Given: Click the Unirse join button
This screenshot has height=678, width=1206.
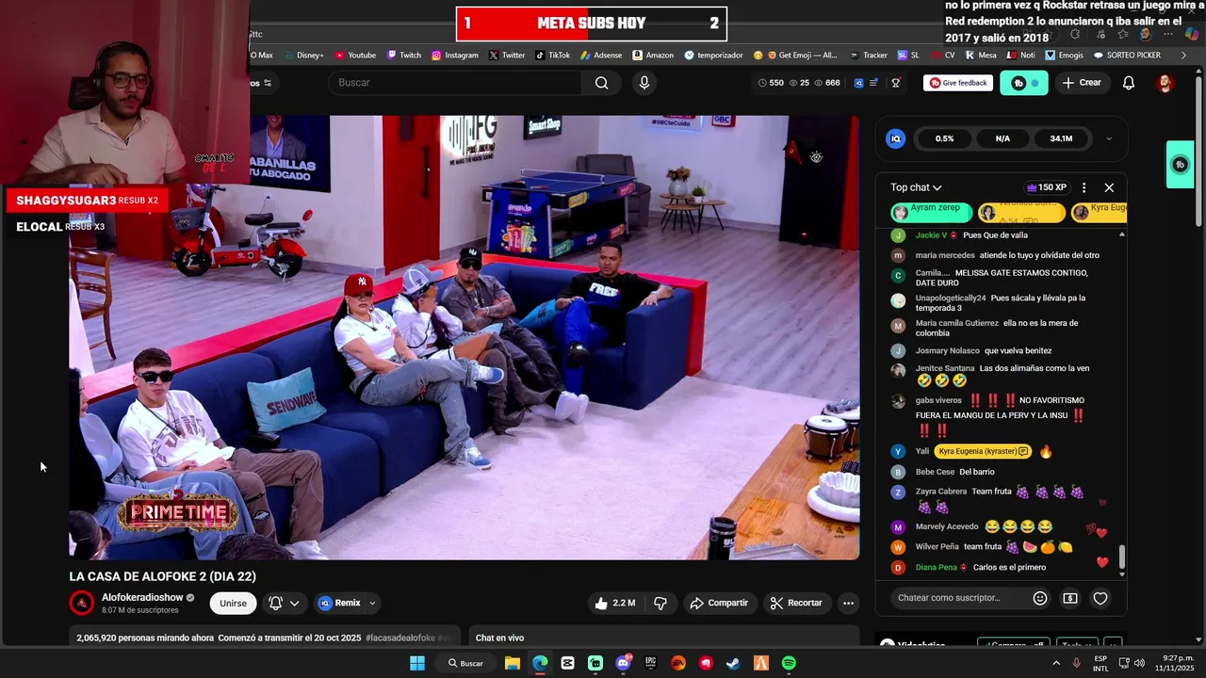Looking at the screenshot, I should point(233,603).
